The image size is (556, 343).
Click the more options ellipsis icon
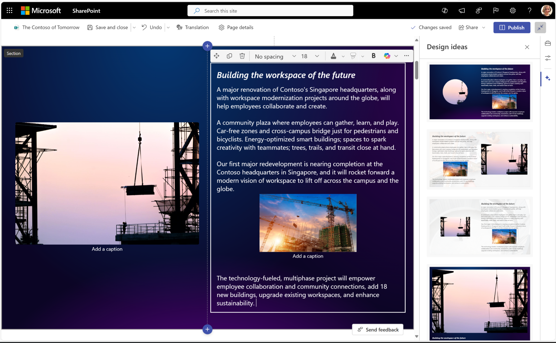(x=406, y=55)
